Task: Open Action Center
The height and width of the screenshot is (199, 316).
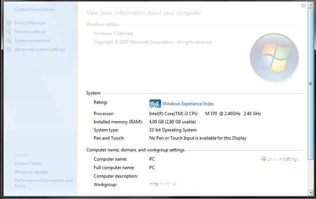Action: (x=28, y=164)
